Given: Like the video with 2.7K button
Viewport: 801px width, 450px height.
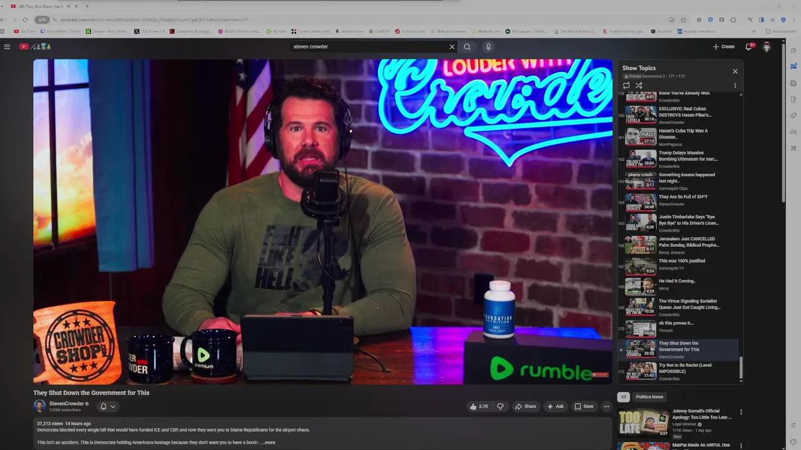Looking at the screenshot, I should 479,406.
